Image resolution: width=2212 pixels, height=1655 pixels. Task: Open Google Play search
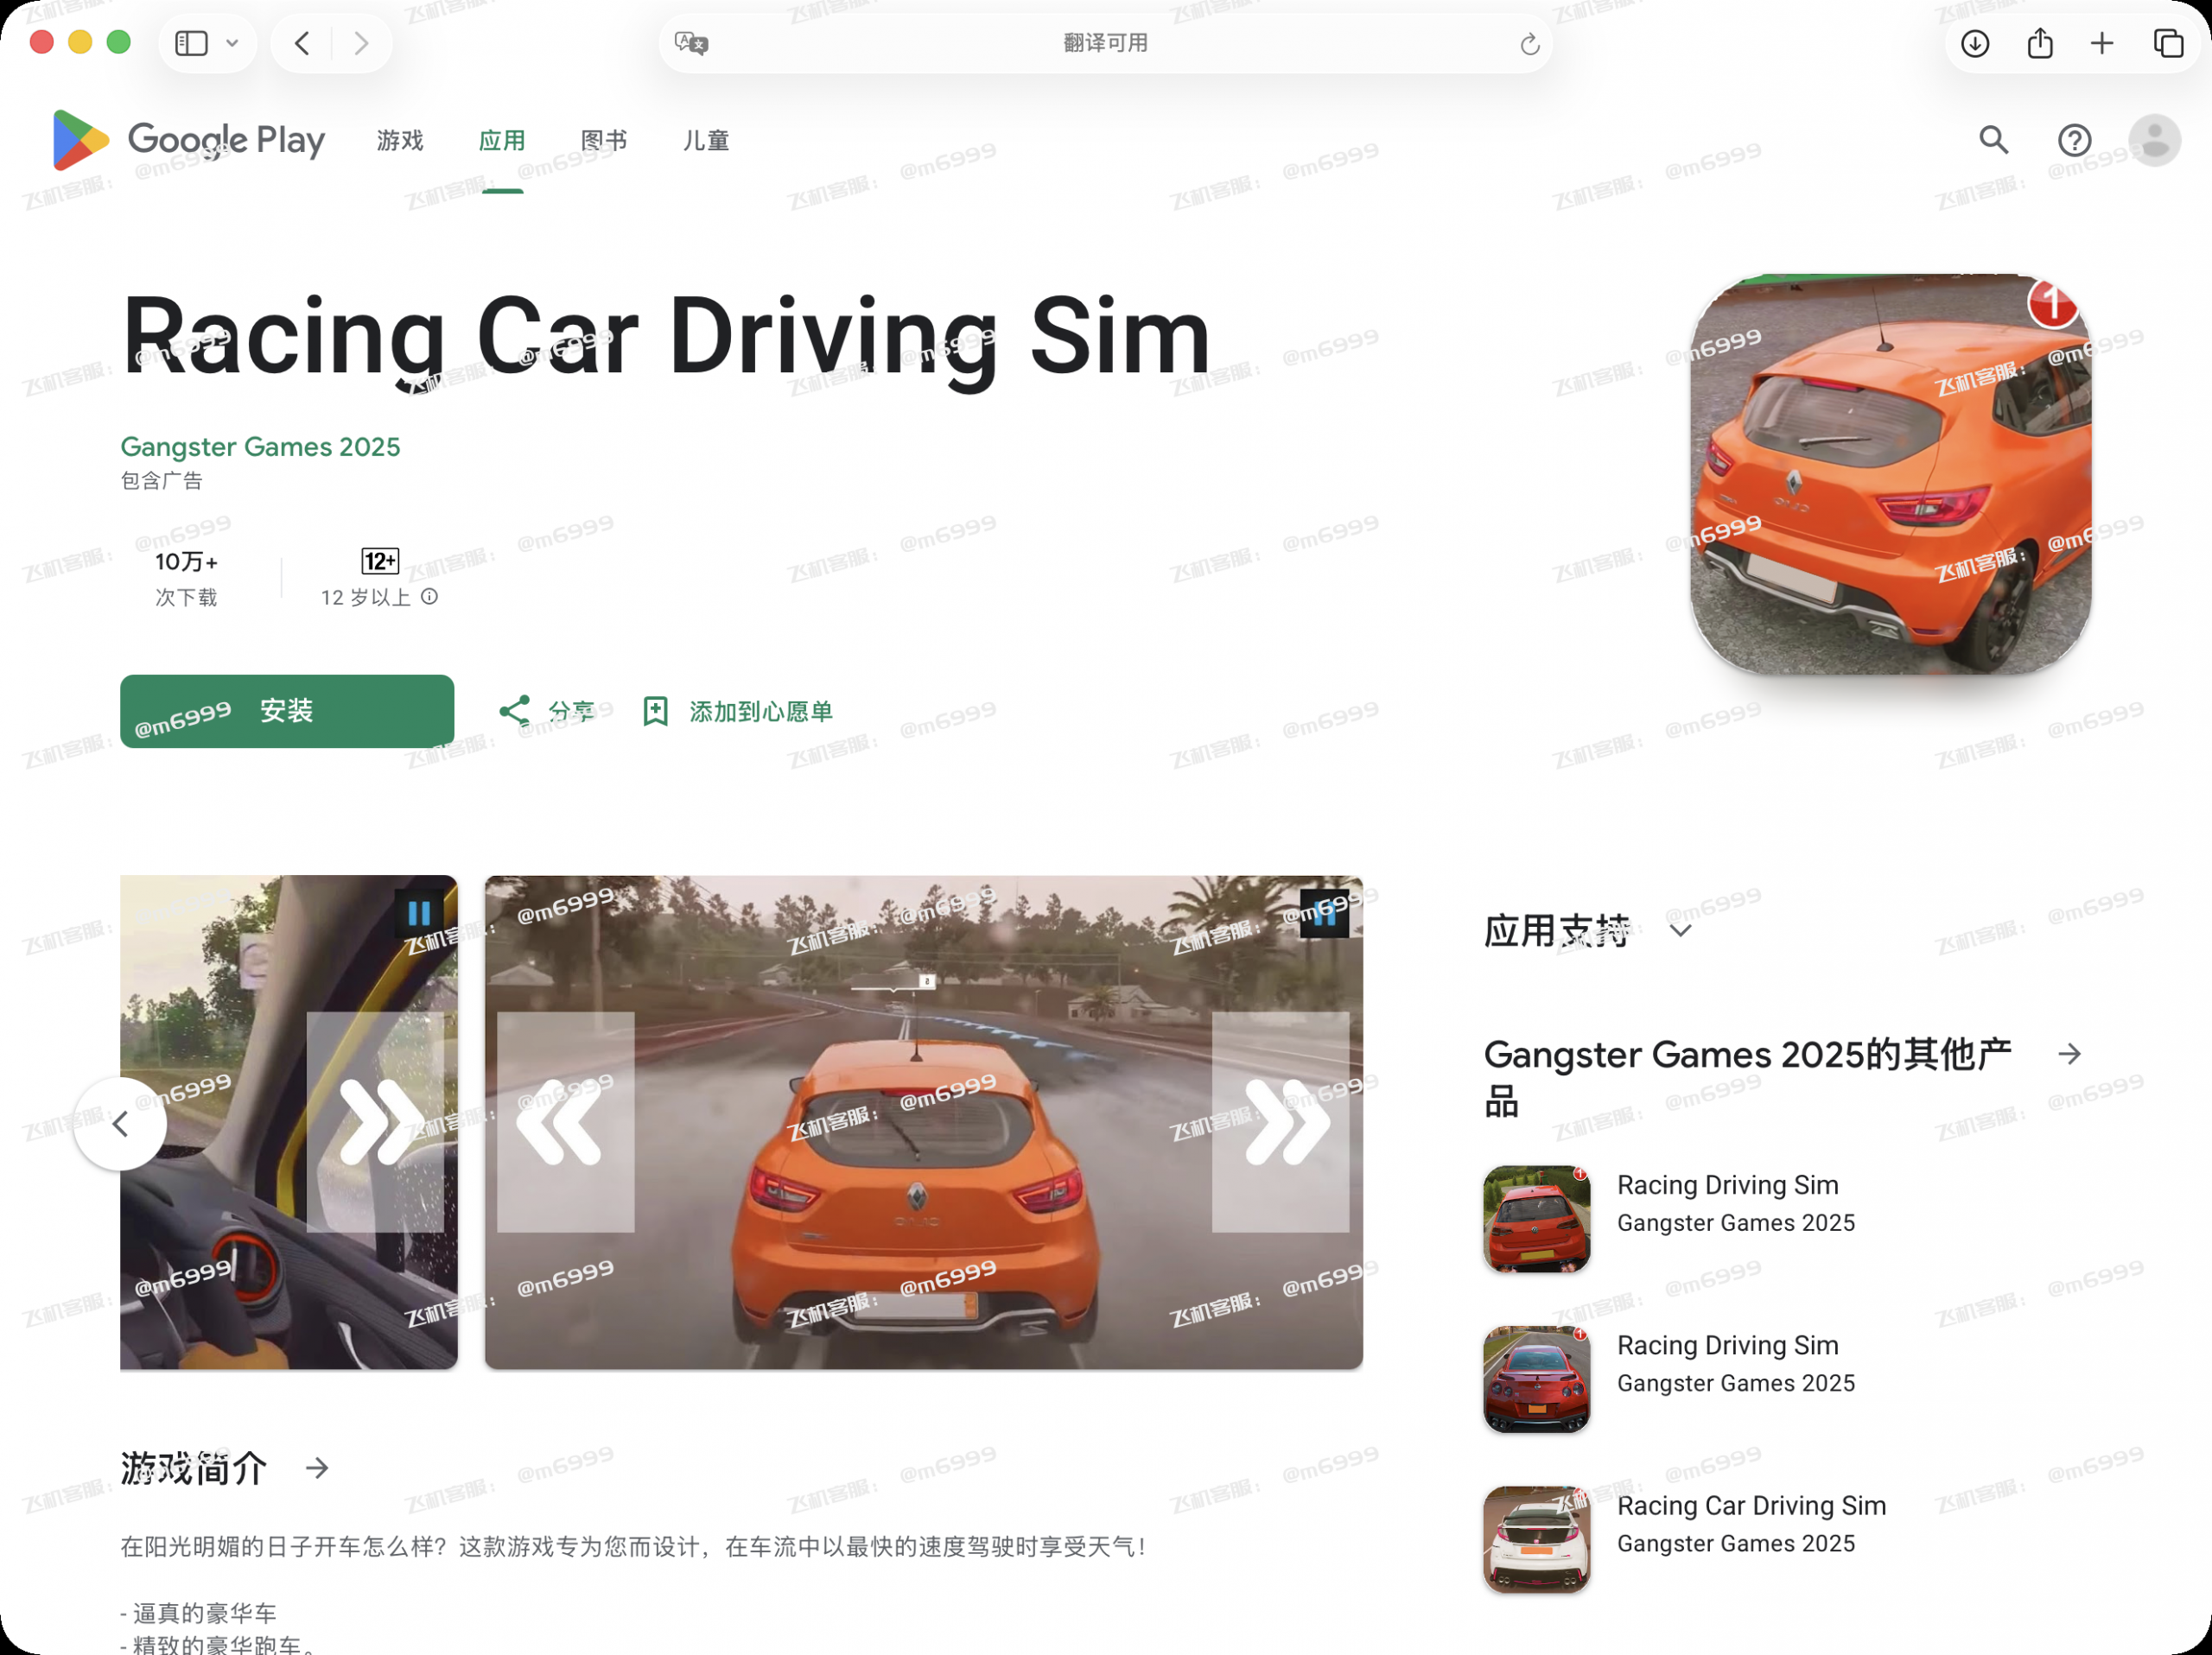click(x=1993, y=140)
